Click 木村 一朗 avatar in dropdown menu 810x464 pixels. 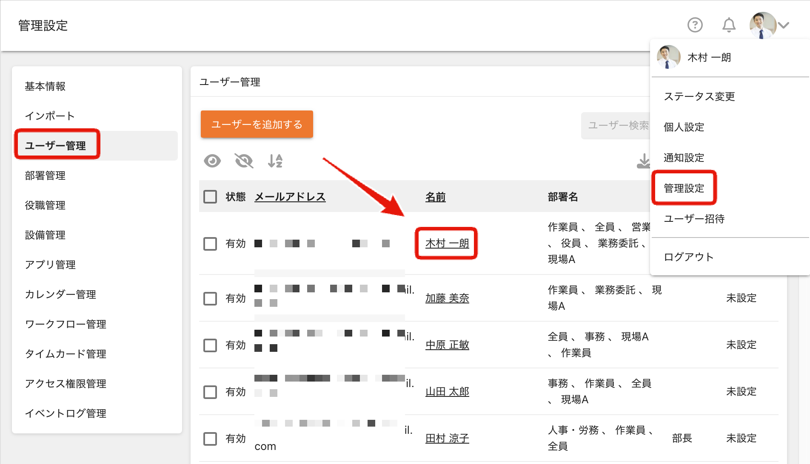click(x=668, y=57)
